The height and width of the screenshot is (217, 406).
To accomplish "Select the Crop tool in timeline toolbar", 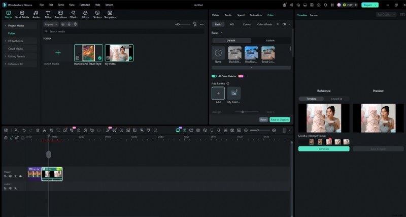I will click(51, 130).
